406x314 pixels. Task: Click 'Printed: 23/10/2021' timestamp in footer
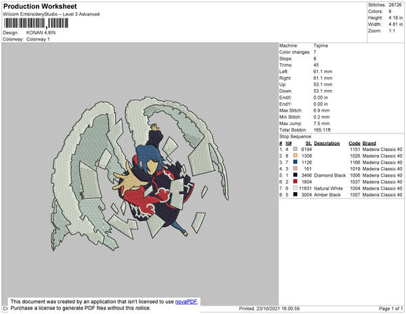click(x=269, y=309)
